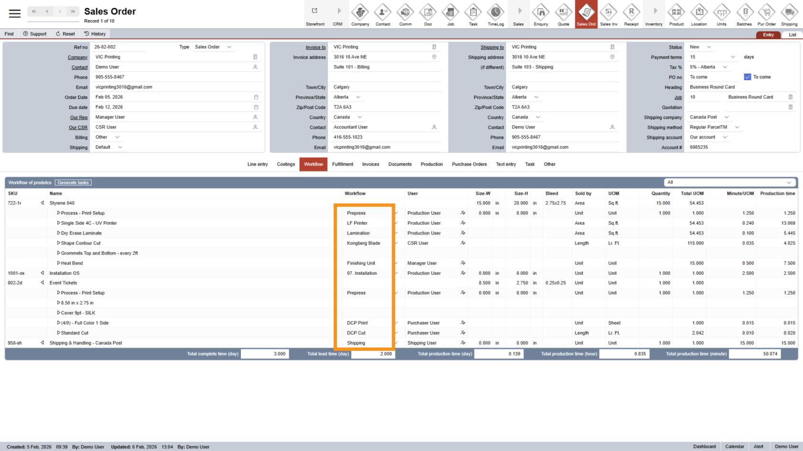Screen dimensions: 803x451
Task: Toggle the PO no To come checkbox
Action: [x=748, y=77]
